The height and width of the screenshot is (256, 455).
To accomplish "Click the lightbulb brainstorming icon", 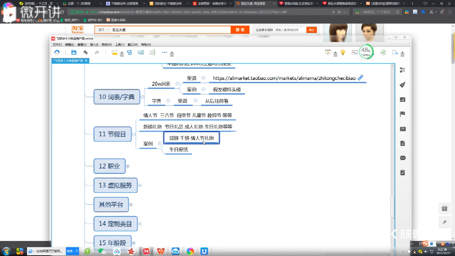I will [343, 53].
